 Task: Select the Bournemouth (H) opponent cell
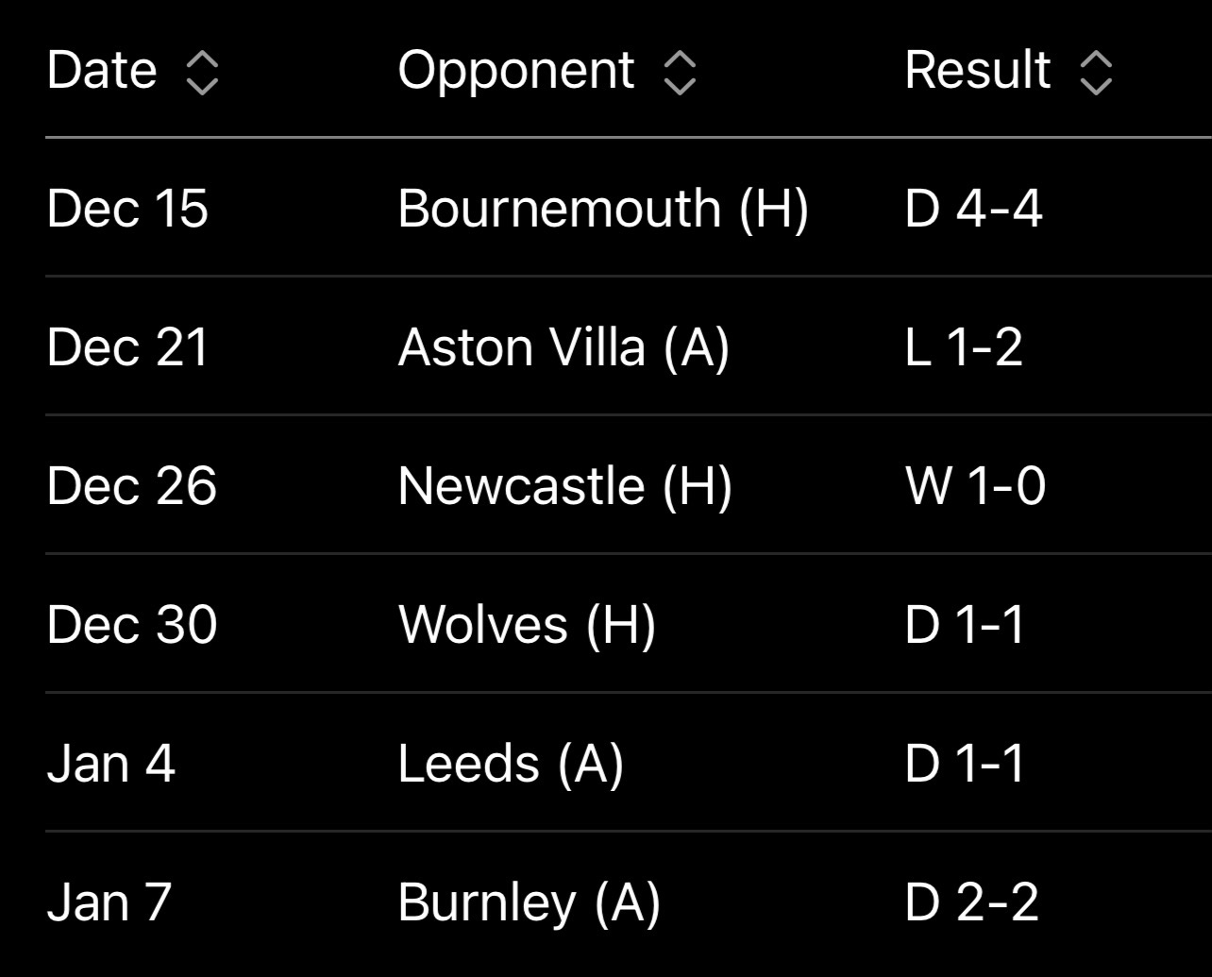[x=603, y=208]
